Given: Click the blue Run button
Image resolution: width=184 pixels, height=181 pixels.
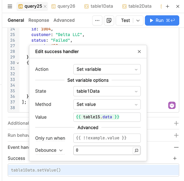Looking at the screenshot, I should (162, 20).
